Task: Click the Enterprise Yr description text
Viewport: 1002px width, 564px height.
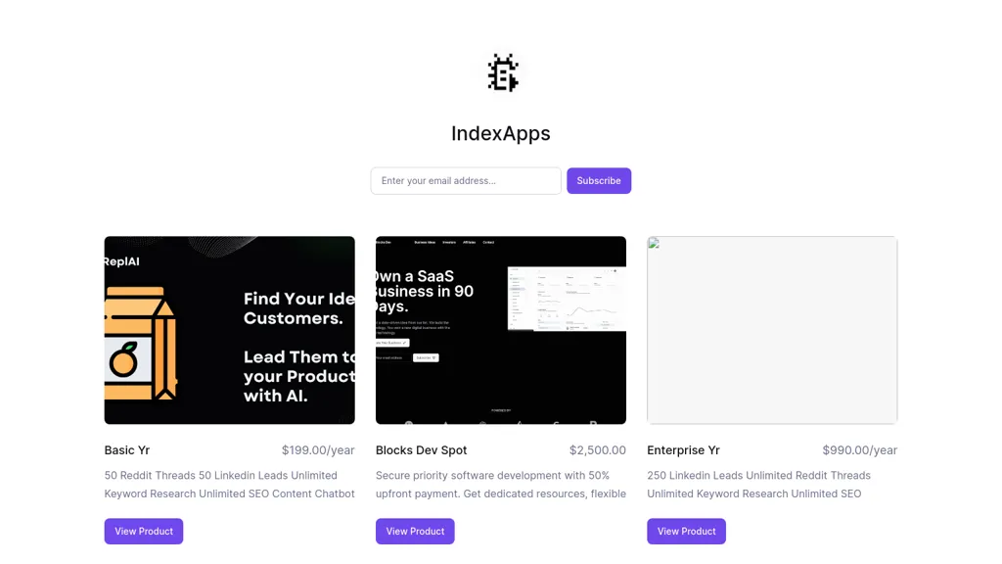Action: [x=758, y=485]
